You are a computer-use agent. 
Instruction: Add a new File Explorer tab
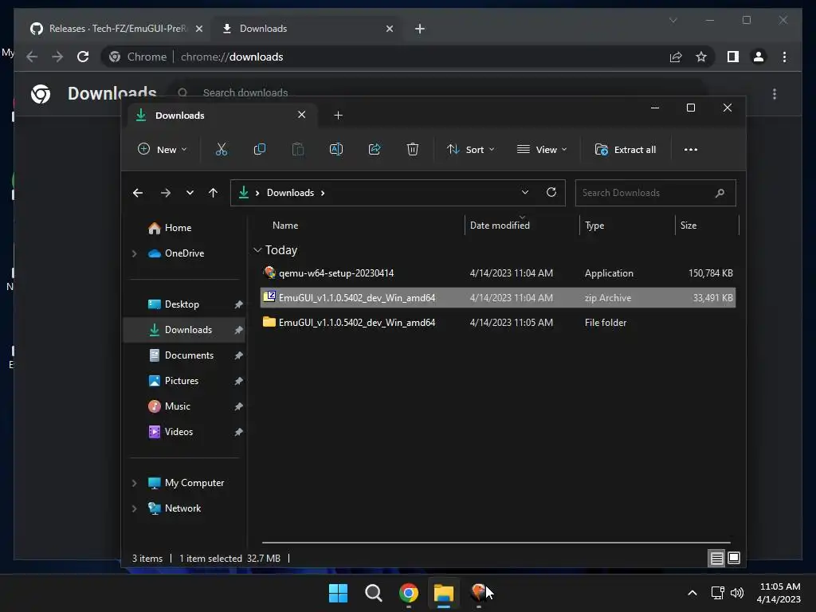(x=338, y=115)
